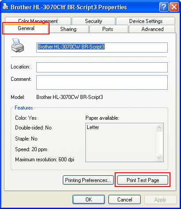This screenshot has width=181, height=209.
Task: Go to the Advanced tab
Action: [152, 29]
